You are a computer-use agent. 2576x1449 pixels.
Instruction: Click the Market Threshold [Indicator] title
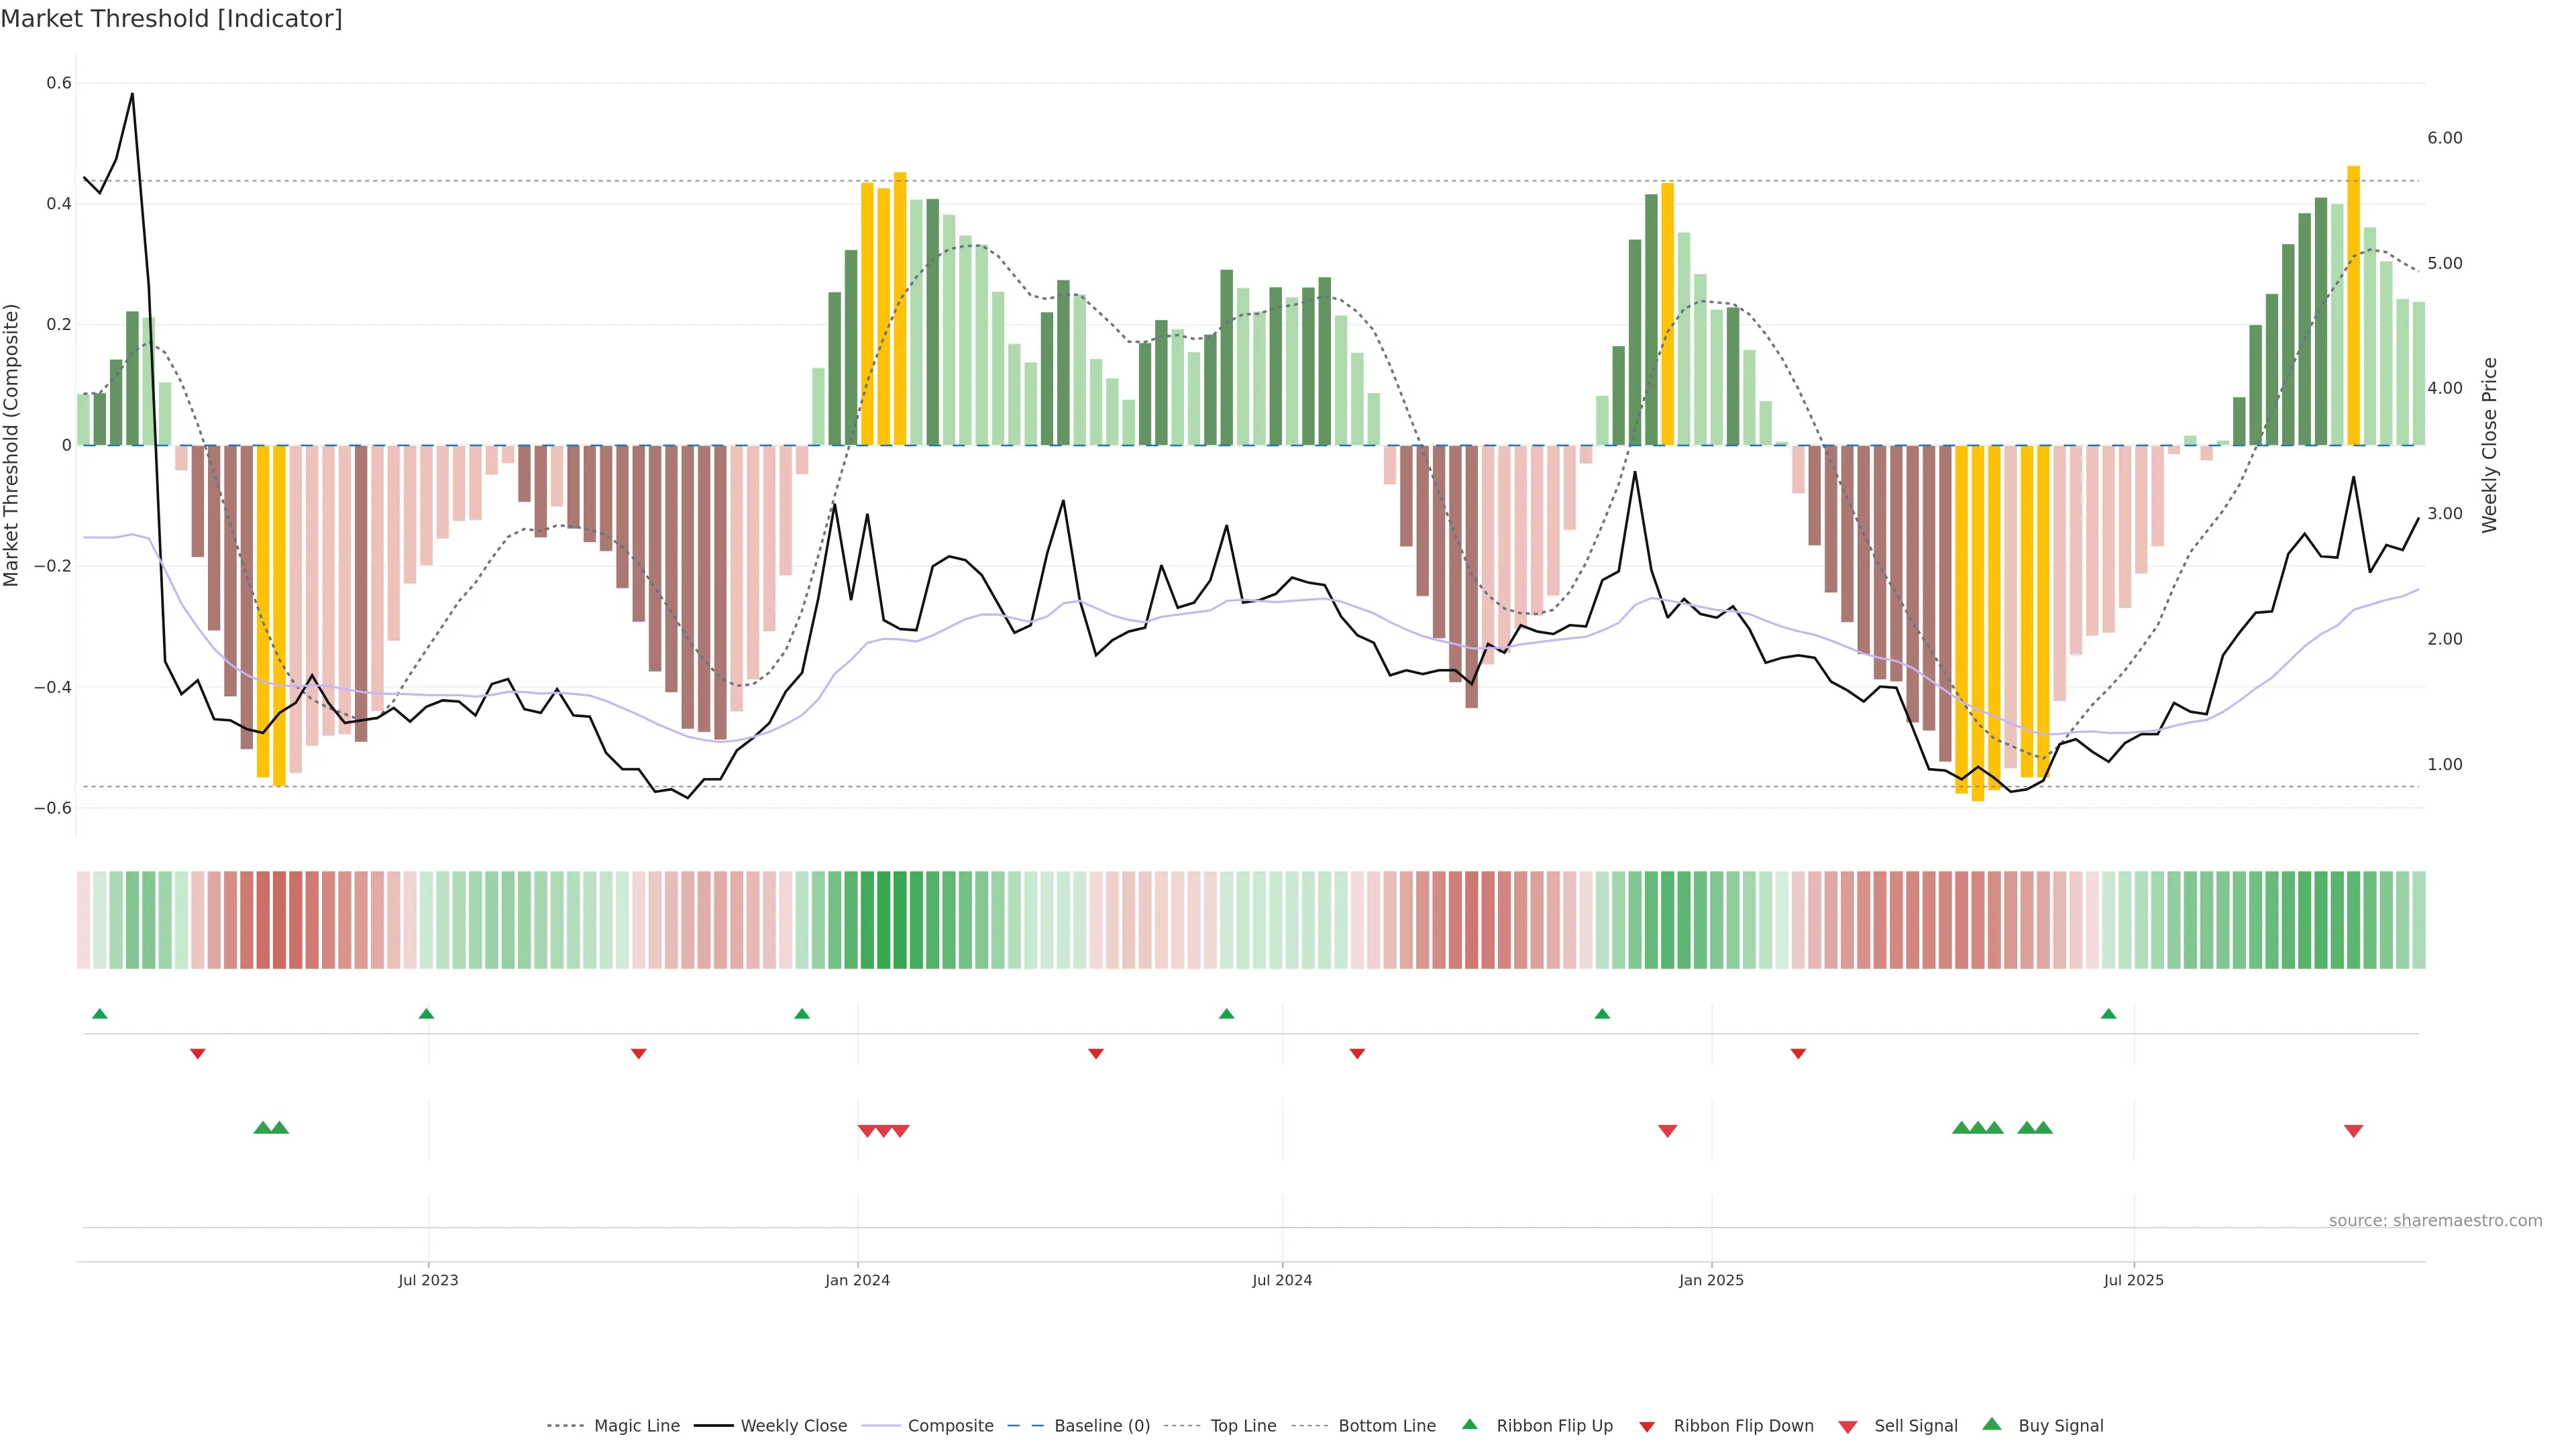171,19
